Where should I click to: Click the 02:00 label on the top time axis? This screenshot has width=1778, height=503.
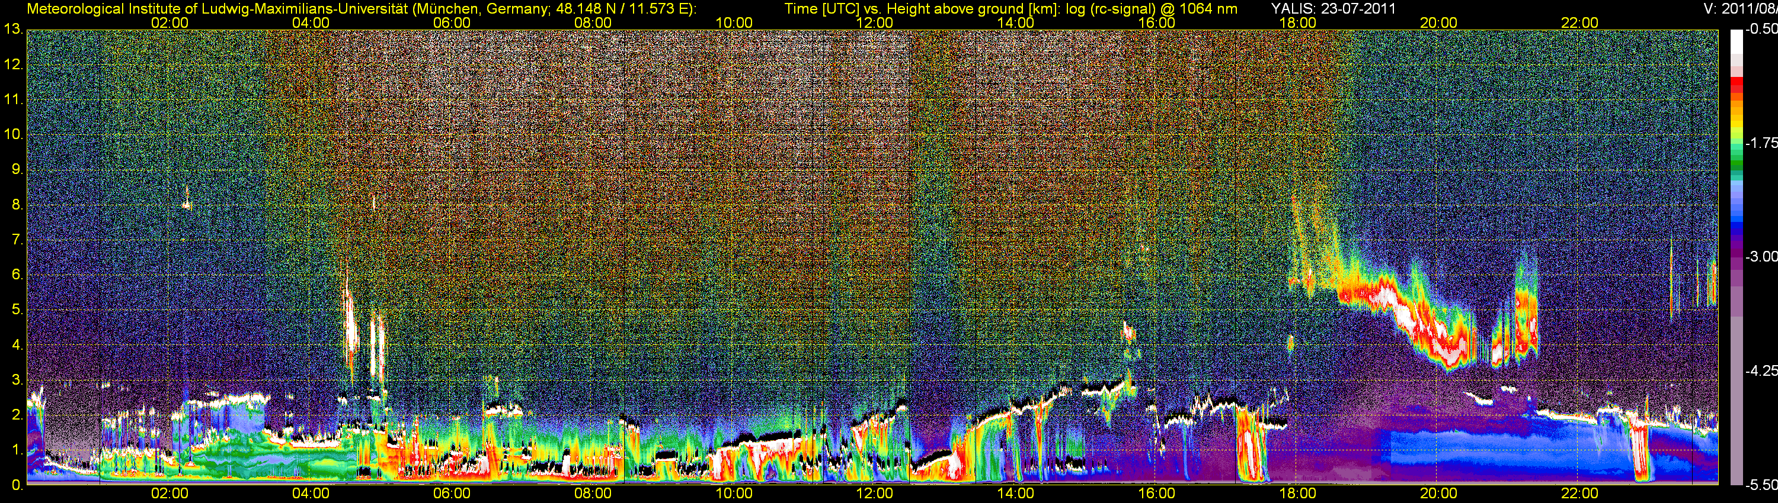170,22
